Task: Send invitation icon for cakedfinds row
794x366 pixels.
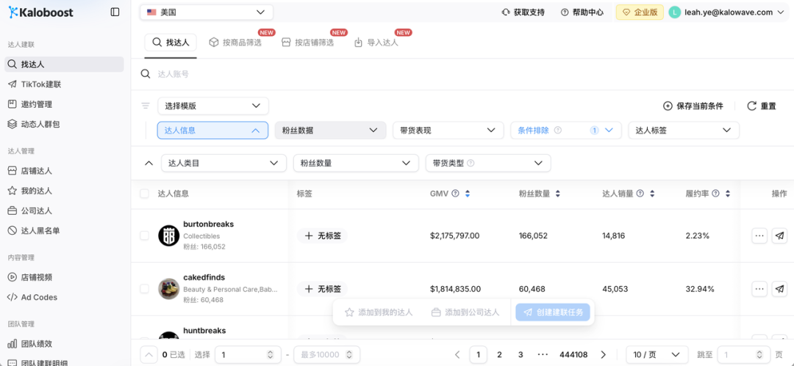Action: click(779, 289)
